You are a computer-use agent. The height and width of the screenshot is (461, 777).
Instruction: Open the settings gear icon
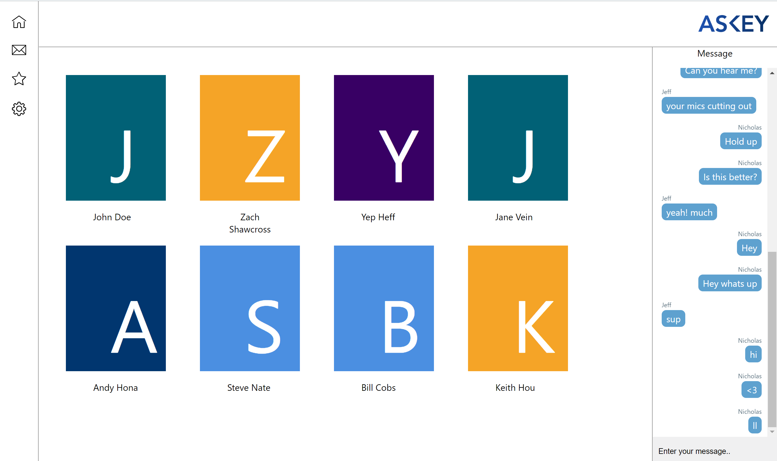(19, 109)
